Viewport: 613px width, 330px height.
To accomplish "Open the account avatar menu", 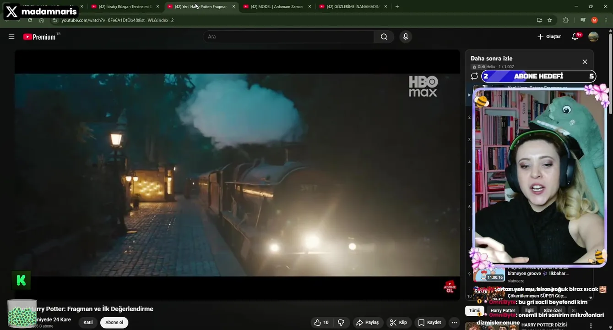I will click(593, 37).
